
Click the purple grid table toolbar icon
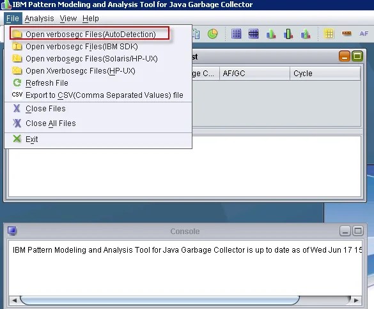click(x=236, y=34)
